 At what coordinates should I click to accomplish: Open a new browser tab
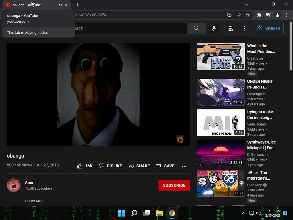click(x=77, y=5)
